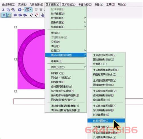Toggle the highlighted grid display button
This screenshot has width=143, height=139.
[4, 15]
